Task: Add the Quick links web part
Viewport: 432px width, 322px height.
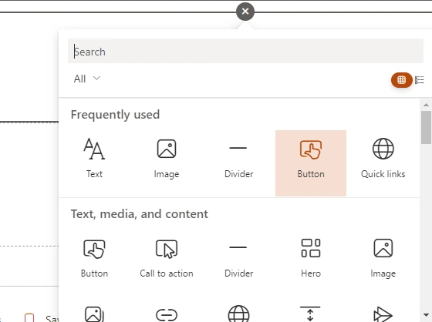Action: pyautogui.click(x=383, y=163)
